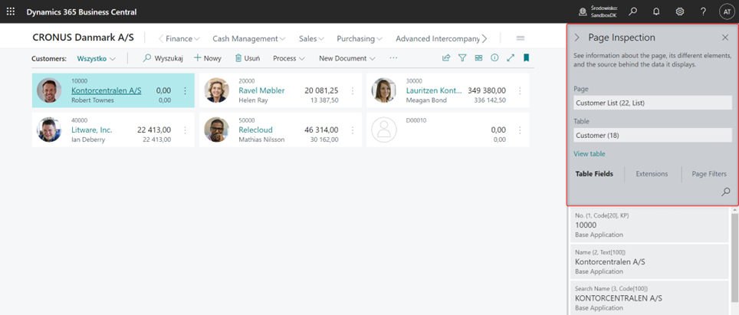Open the hamburger navigation menu
The height and width of the screenshot is (315, 739).
click(521, 38)
